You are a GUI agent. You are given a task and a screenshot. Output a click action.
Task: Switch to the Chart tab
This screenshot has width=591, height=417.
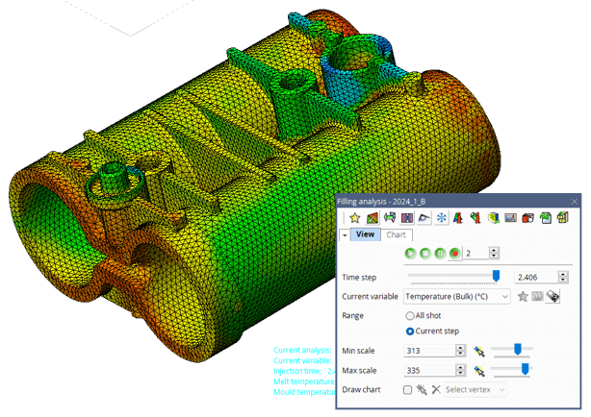[x=396, y=234]
